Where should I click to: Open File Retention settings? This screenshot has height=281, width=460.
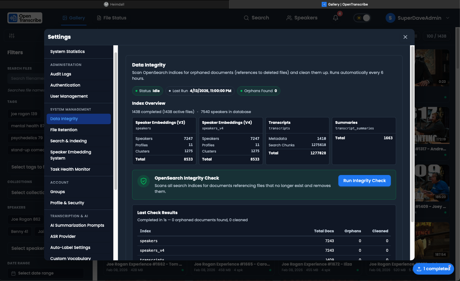[x=79, y=130]
